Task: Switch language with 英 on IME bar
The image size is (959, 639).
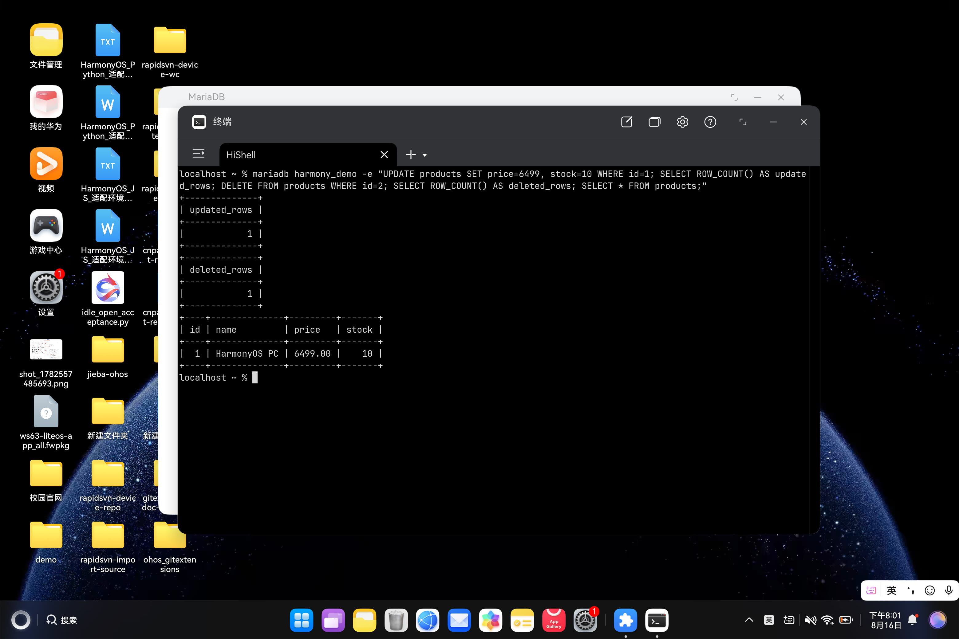Action: point(891,590)
